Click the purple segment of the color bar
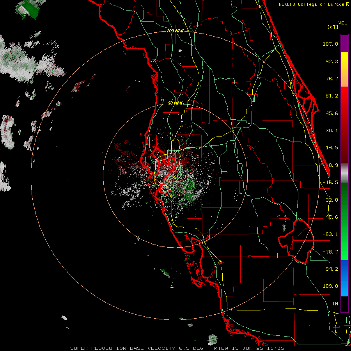This screenshot has height=351, width=351. pos(344,43)
